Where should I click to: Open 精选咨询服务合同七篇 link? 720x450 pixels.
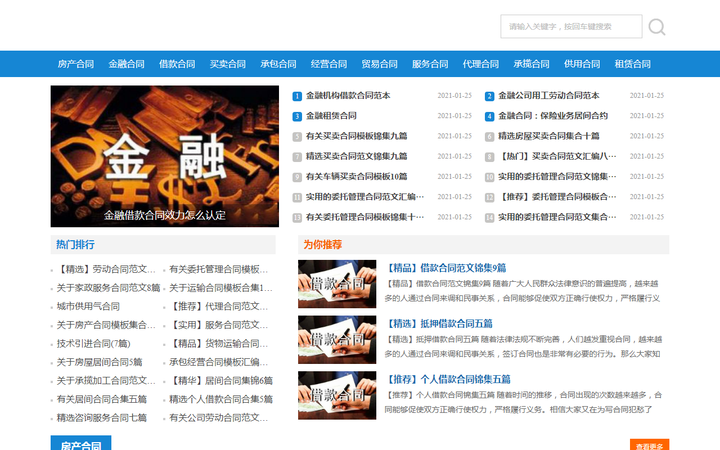pos(102,418)
